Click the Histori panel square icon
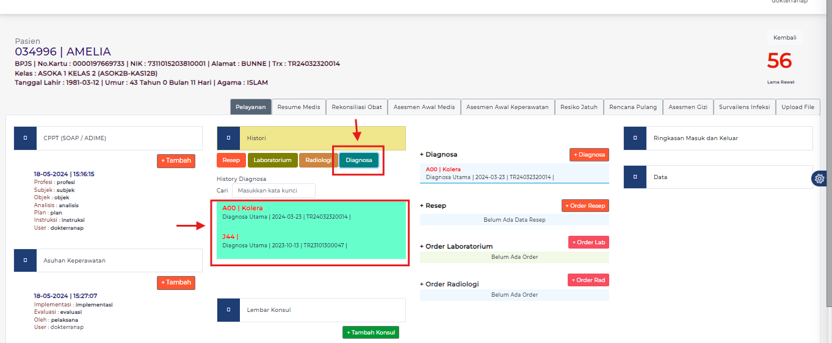Image resolution: width=832 pixels, height=343 pixels. point(228,138)
